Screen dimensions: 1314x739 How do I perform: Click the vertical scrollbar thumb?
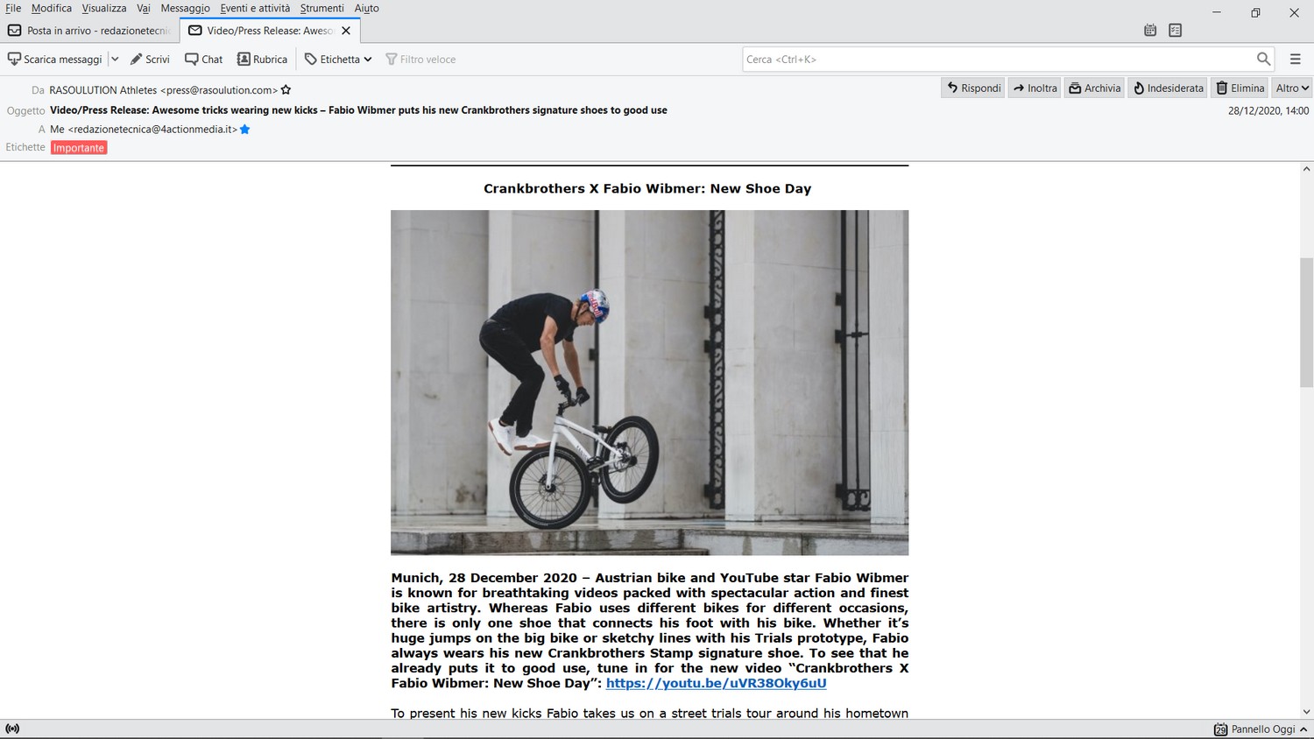click(x=1306, y=322)
